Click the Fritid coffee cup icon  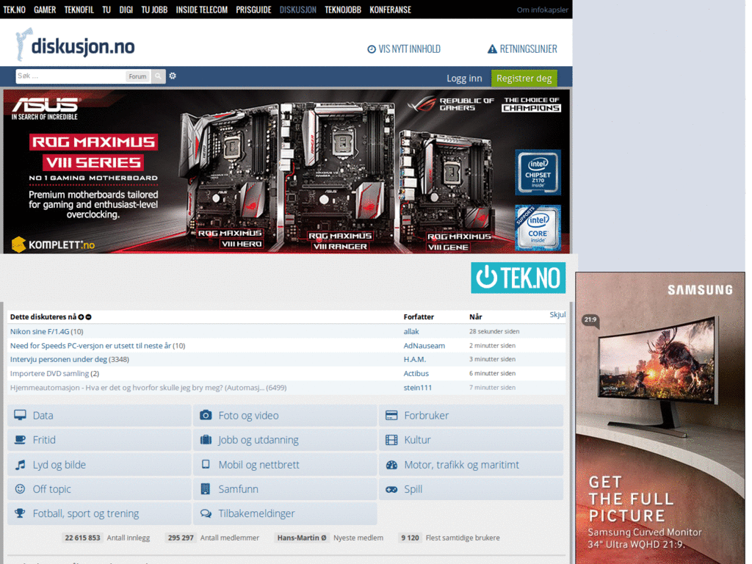click(x=20, y=440)
